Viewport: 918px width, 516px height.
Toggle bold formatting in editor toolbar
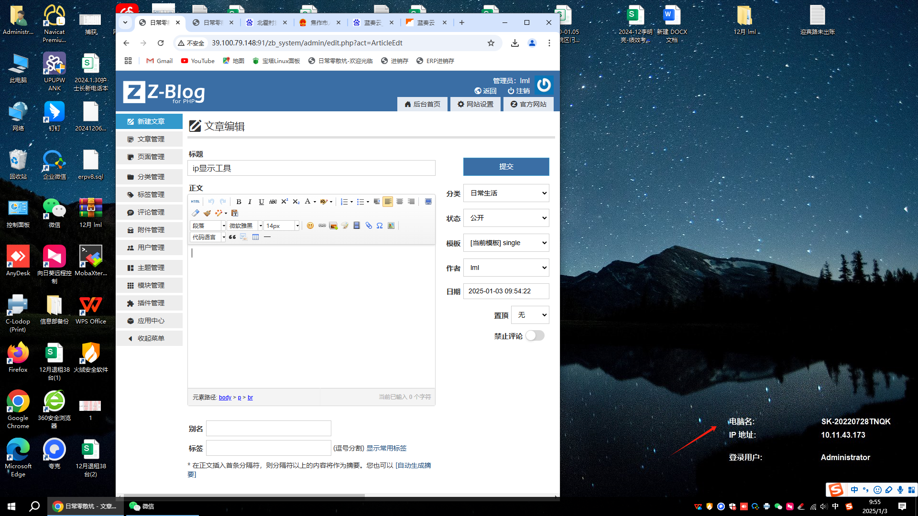click(x=239, y=202)
